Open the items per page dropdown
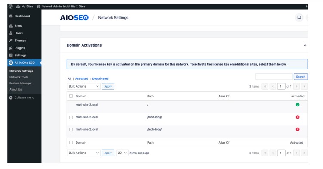 pos(122,153)
